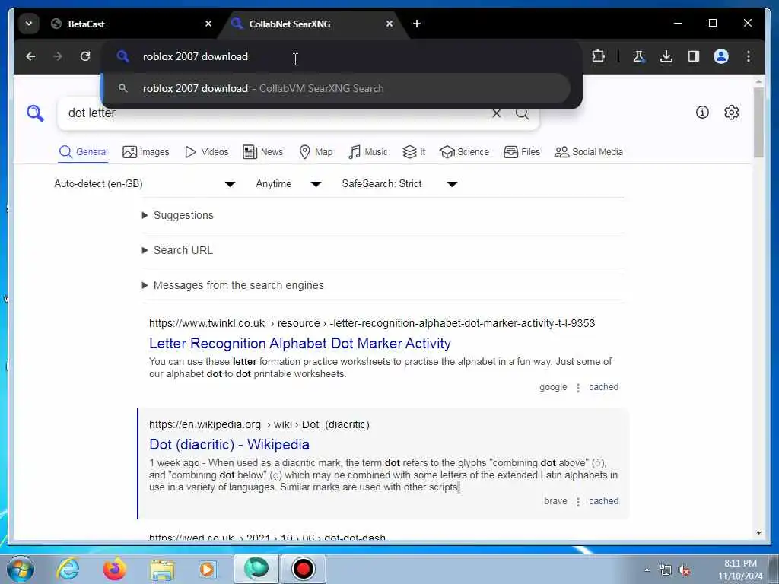
Task: Open the Map category
Action: tap(316, 152)
